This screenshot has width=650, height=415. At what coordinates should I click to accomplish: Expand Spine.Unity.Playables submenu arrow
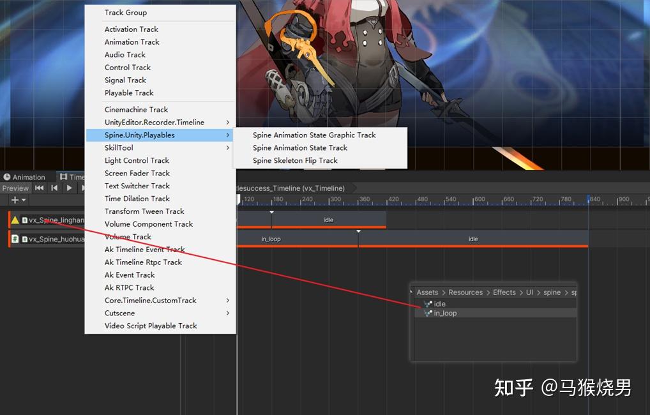227,135
